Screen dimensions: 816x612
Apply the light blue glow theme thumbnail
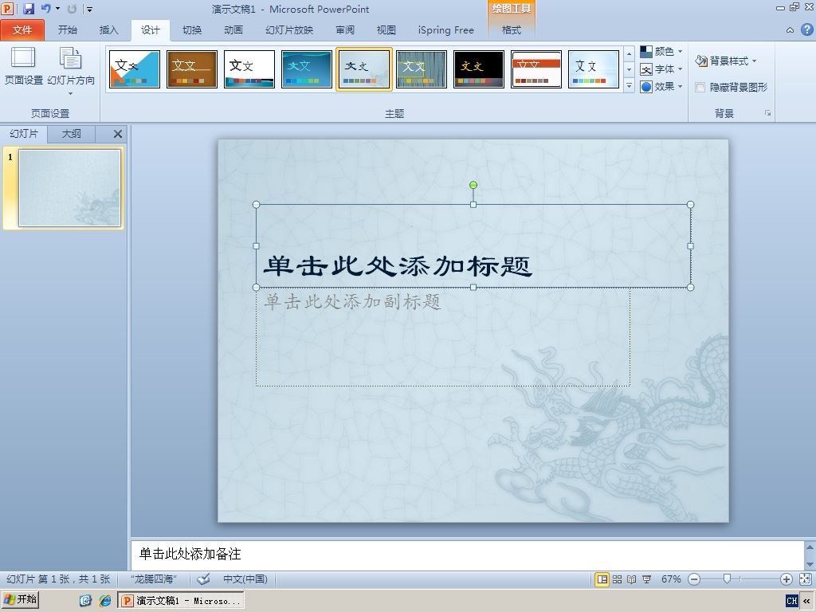pyautogui.click(x=593, y=69)
